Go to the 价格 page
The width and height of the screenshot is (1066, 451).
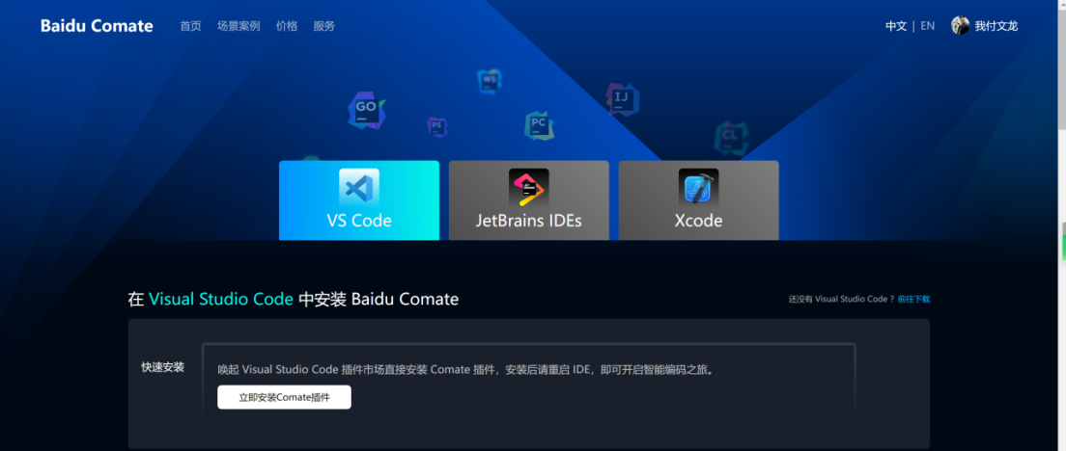click(287, 26)
